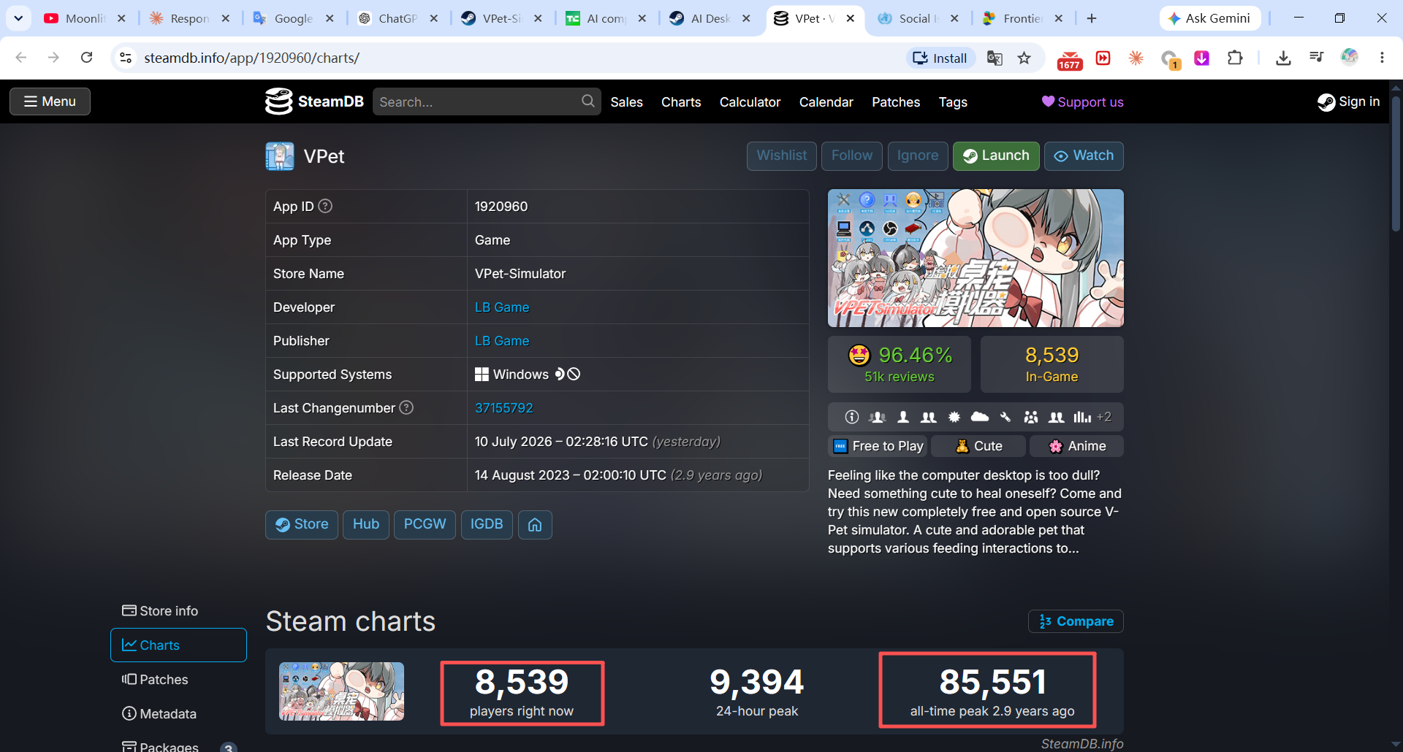Click the red 1677 extension icon

pyautogui.click(x=1070, y=60)
